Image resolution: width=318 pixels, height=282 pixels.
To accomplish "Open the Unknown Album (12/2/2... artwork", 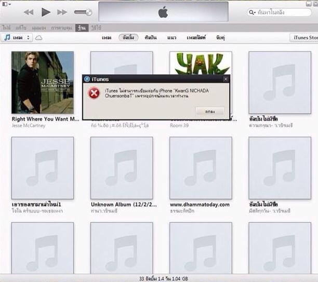I will pyautogui.click(x=122, y=168).
